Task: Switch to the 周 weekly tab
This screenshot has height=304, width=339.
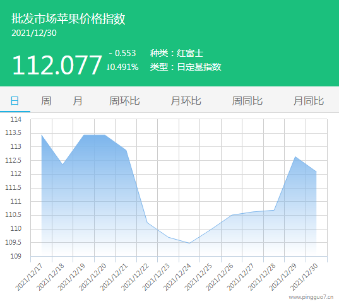Action: [x=46, y=101]
